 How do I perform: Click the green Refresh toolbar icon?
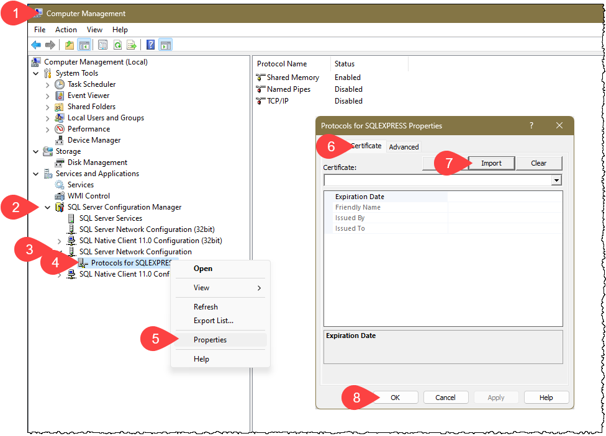point(117,45)
